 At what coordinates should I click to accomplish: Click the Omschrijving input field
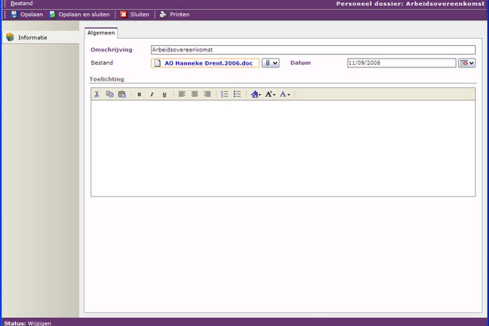313,50
